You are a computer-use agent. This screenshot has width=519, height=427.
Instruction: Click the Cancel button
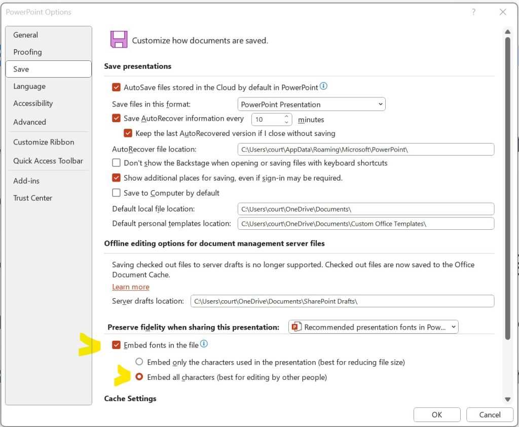tap(490, 414)
